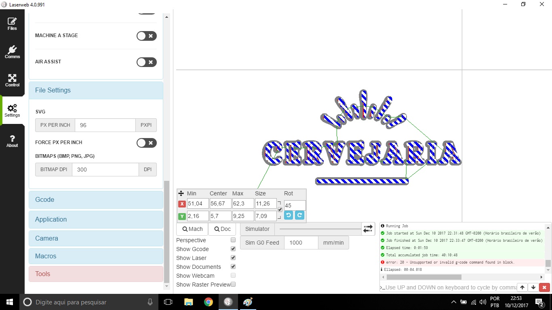The image size is (552, 310).
Task: Click the console next command down arrow
Action: (x=533, y=287)
